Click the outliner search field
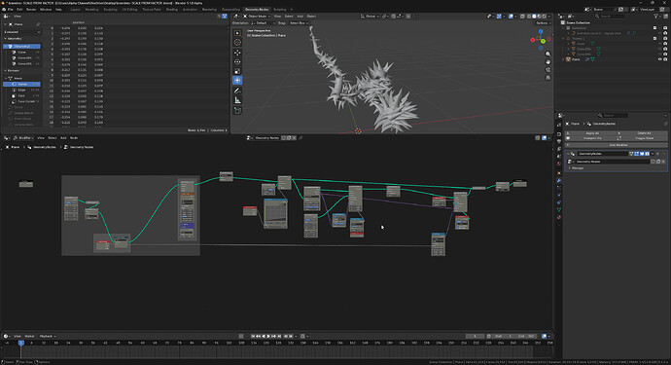The image size is (671, 365). pos(611,17)
